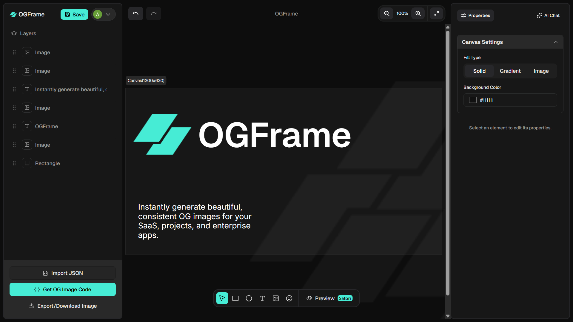Open the AI Chat panel
Viewport: 573px width, 322px height.
click(x=548, y=16)
